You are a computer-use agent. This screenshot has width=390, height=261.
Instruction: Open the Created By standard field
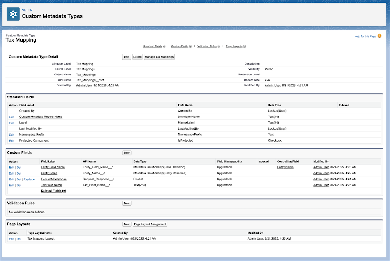tap(27, 111)
